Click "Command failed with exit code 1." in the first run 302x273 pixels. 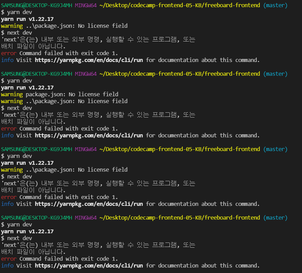pyautogui.click(x=68, y=53)
